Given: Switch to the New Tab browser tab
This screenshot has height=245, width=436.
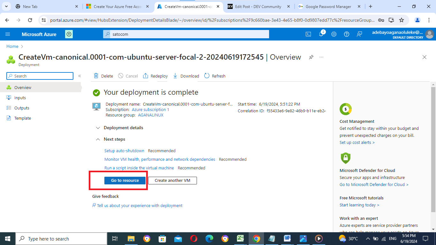Looking at the screenshot, I should 47,6.
